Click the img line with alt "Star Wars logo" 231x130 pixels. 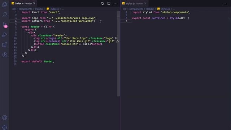[x=75, y=38]
